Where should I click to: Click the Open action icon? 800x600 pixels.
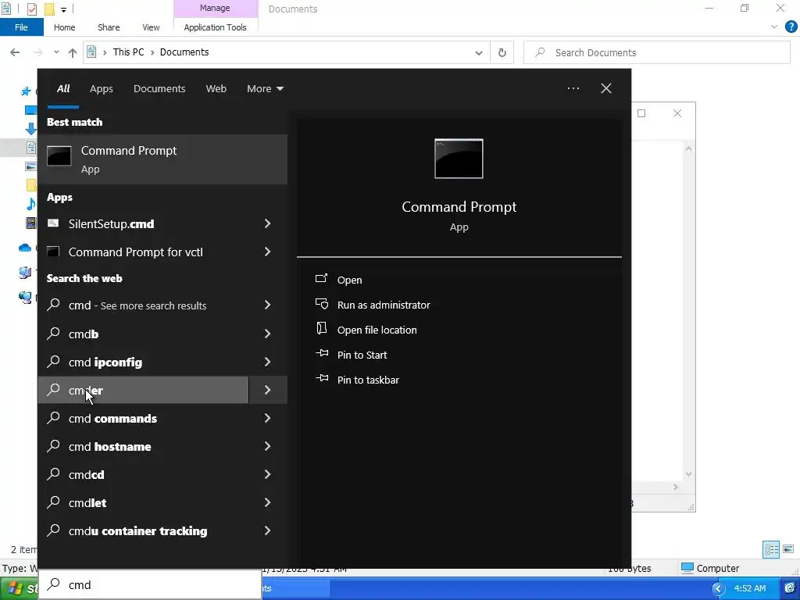click(321, 279)
